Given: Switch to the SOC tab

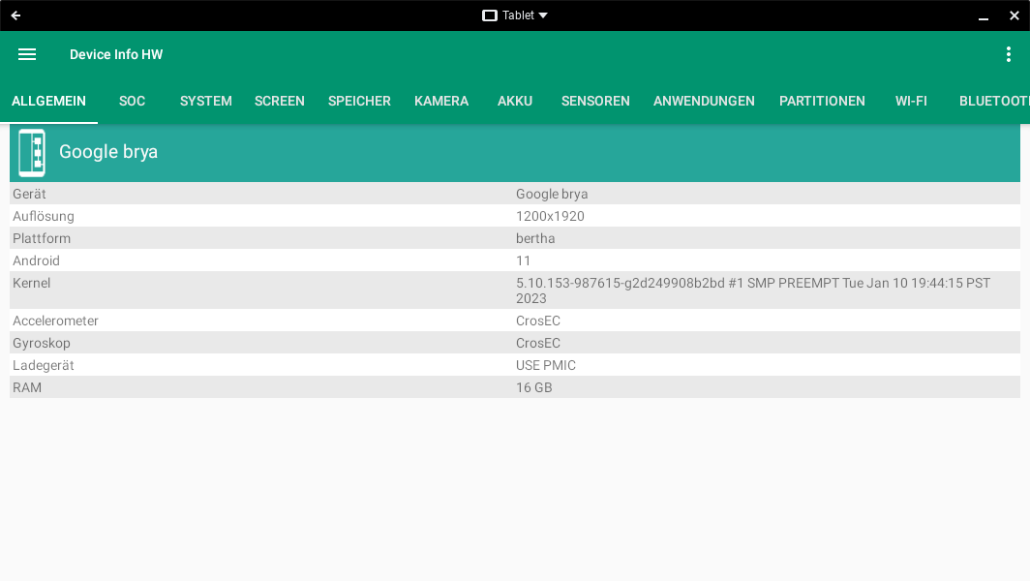Looking at the screenshot, I should point(132,102).
